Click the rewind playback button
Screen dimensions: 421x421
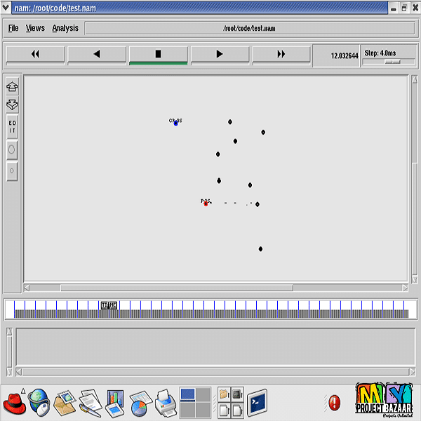coord(35,54)
